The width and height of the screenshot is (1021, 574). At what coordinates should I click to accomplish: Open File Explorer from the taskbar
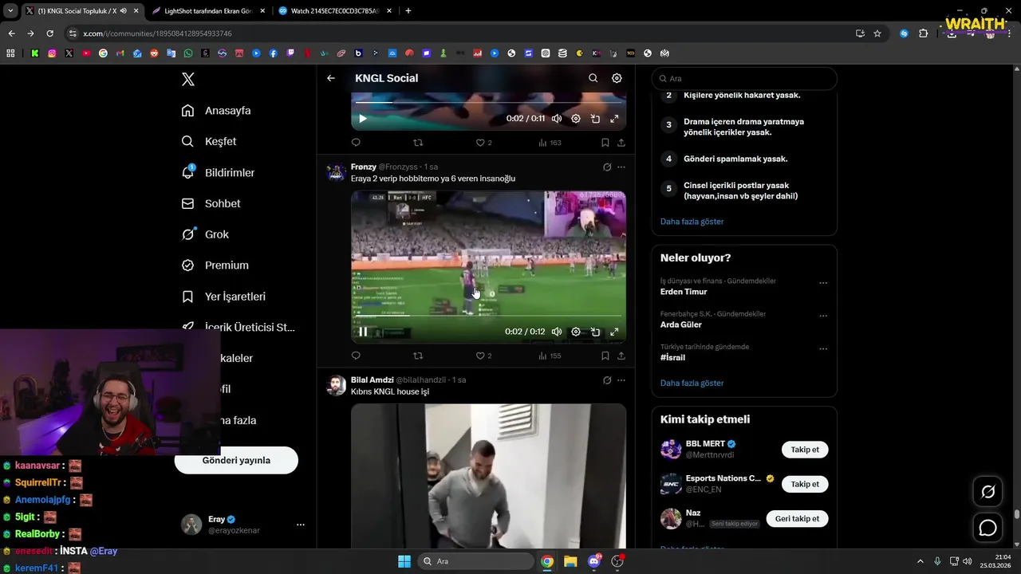pyautogui.click(x=570, y=561)
